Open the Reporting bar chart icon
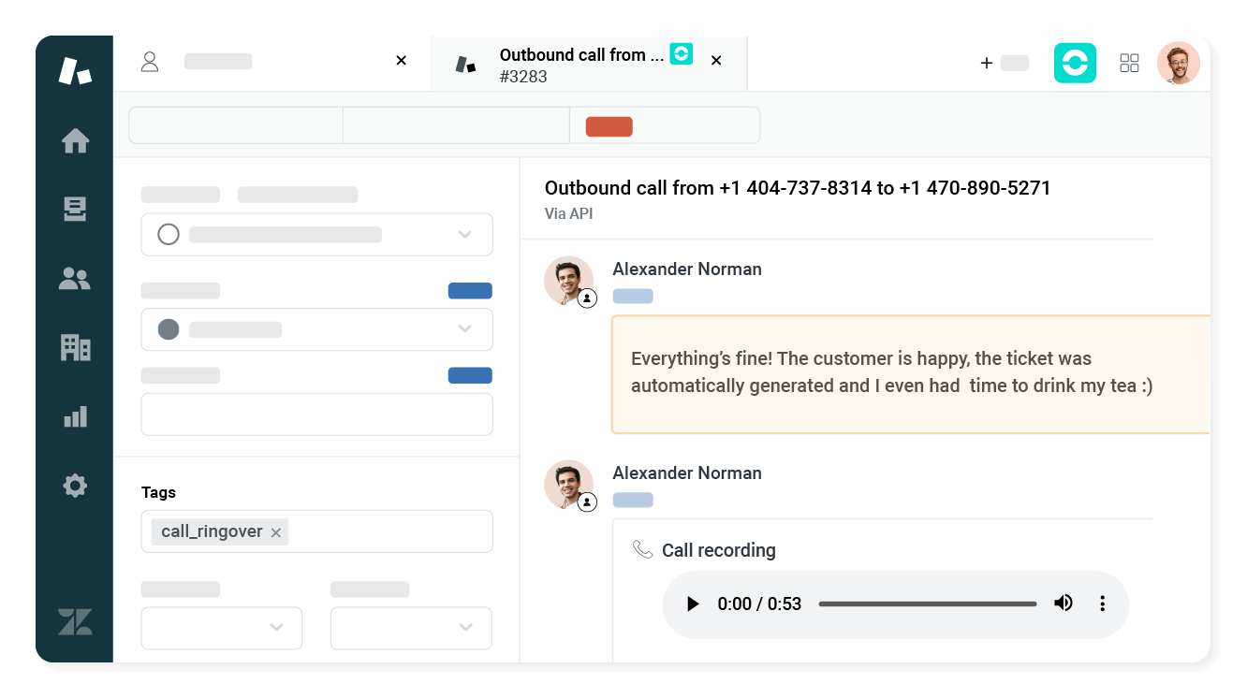 pyautogui.click(x=75, y=416)
